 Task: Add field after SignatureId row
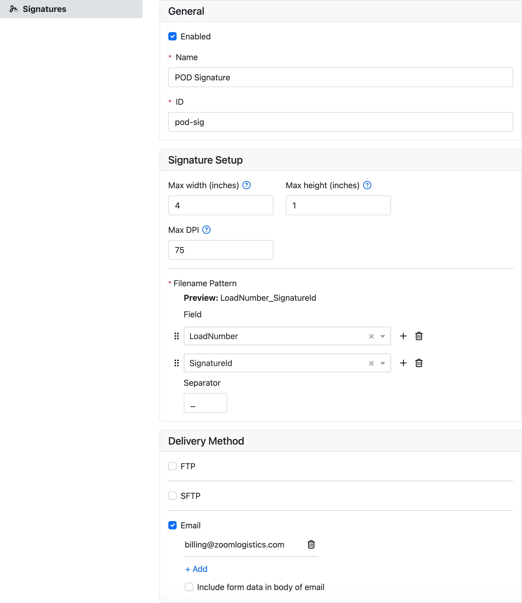point(403,363)
